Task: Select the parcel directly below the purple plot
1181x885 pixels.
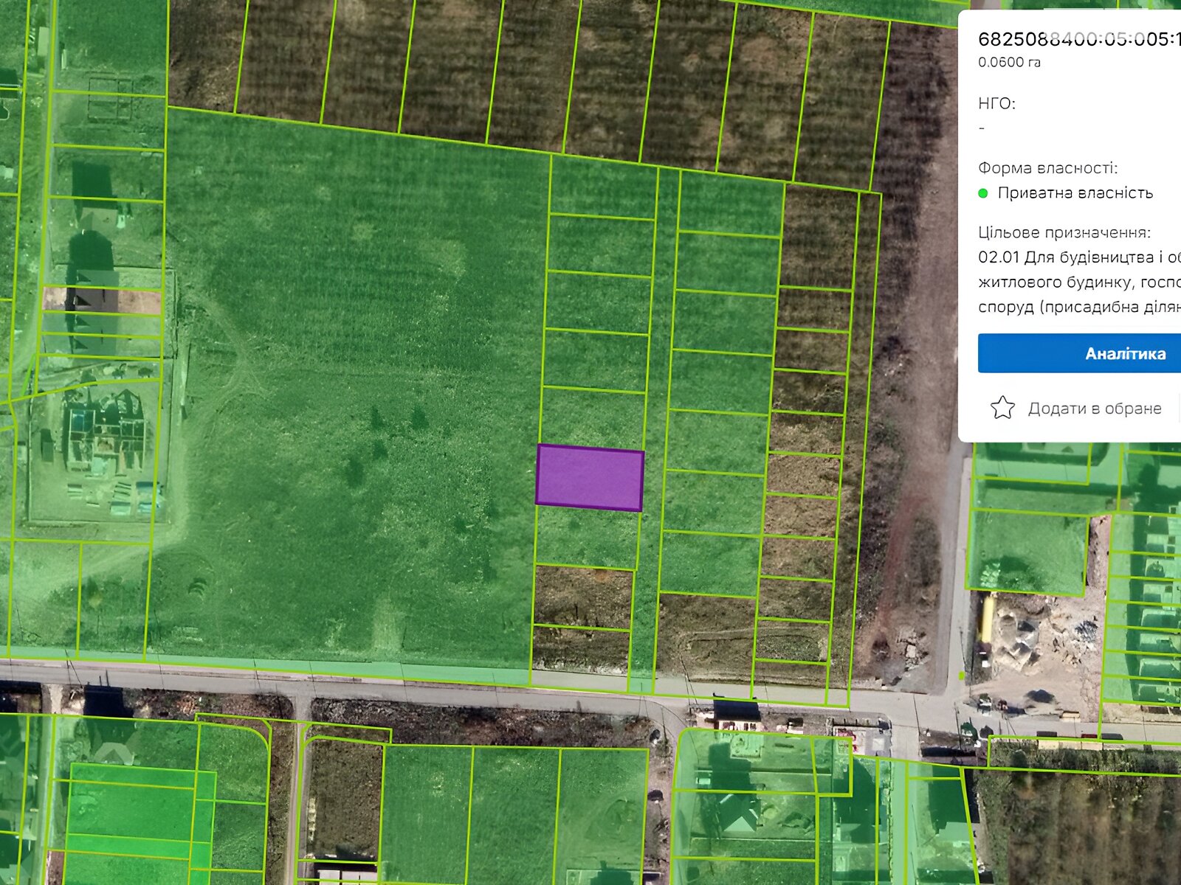Action: click(x=587, y=538)
